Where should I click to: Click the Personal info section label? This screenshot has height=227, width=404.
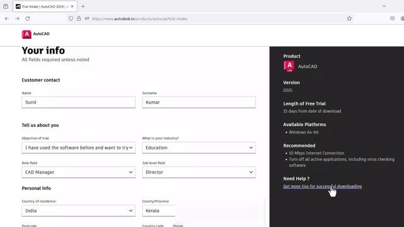click(x=36, y=188)
